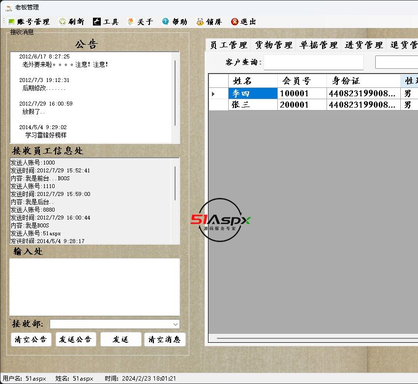Expand the 接收部 dropdown

175,325
